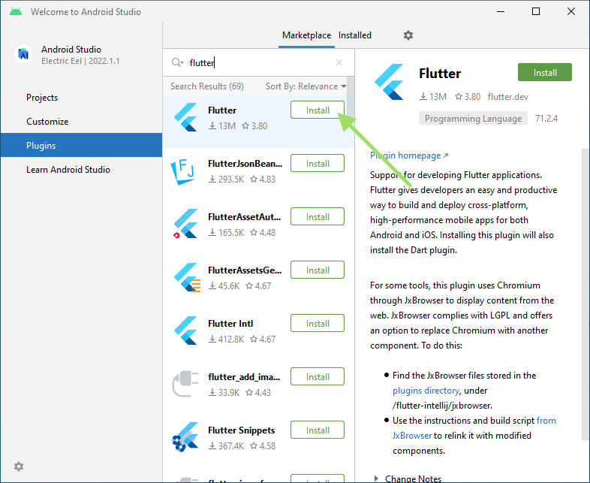Click the details pane scrollbar
590x483 pixels.
(585, 294)
